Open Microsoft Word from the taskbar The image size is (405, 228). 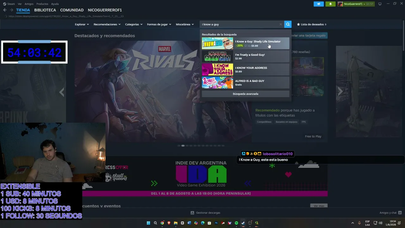point(189,223)
